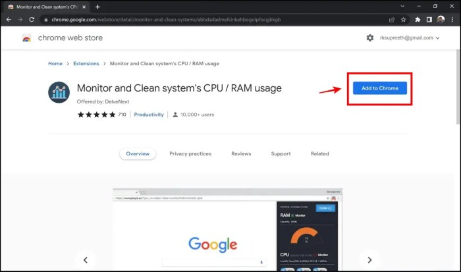This screenshot has width=461, height=272.
Task: Click the 'chrome web store' title text
Action: [x=70, y=38]
